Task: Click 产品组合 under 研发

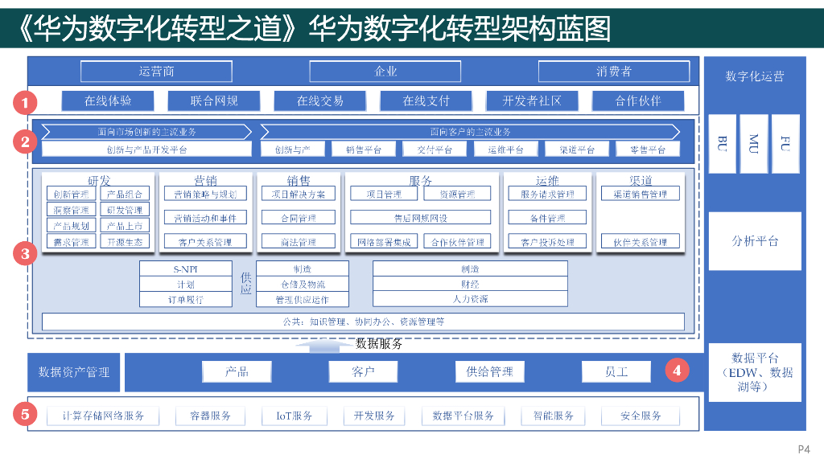Action: tap(125, 194)
